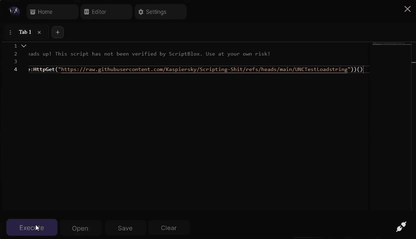The image size is (416, 239).
Task: Open Tab 1 options via three-dot icon
Action: click(10, 32)
